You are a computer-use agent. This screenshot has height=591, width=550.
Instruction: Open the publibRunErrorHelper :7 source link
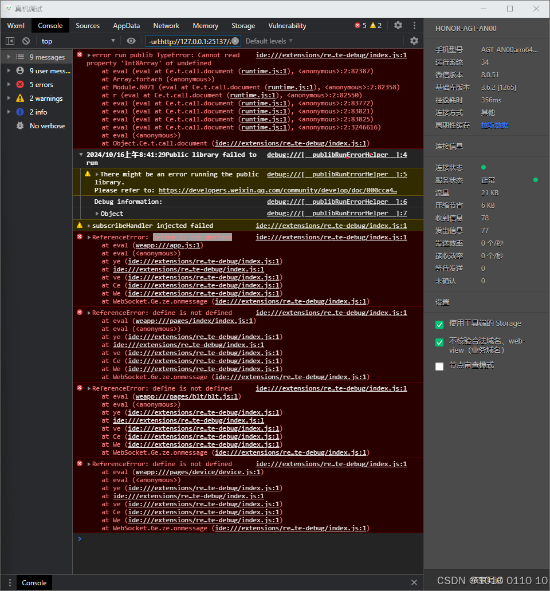click(337, 214)
